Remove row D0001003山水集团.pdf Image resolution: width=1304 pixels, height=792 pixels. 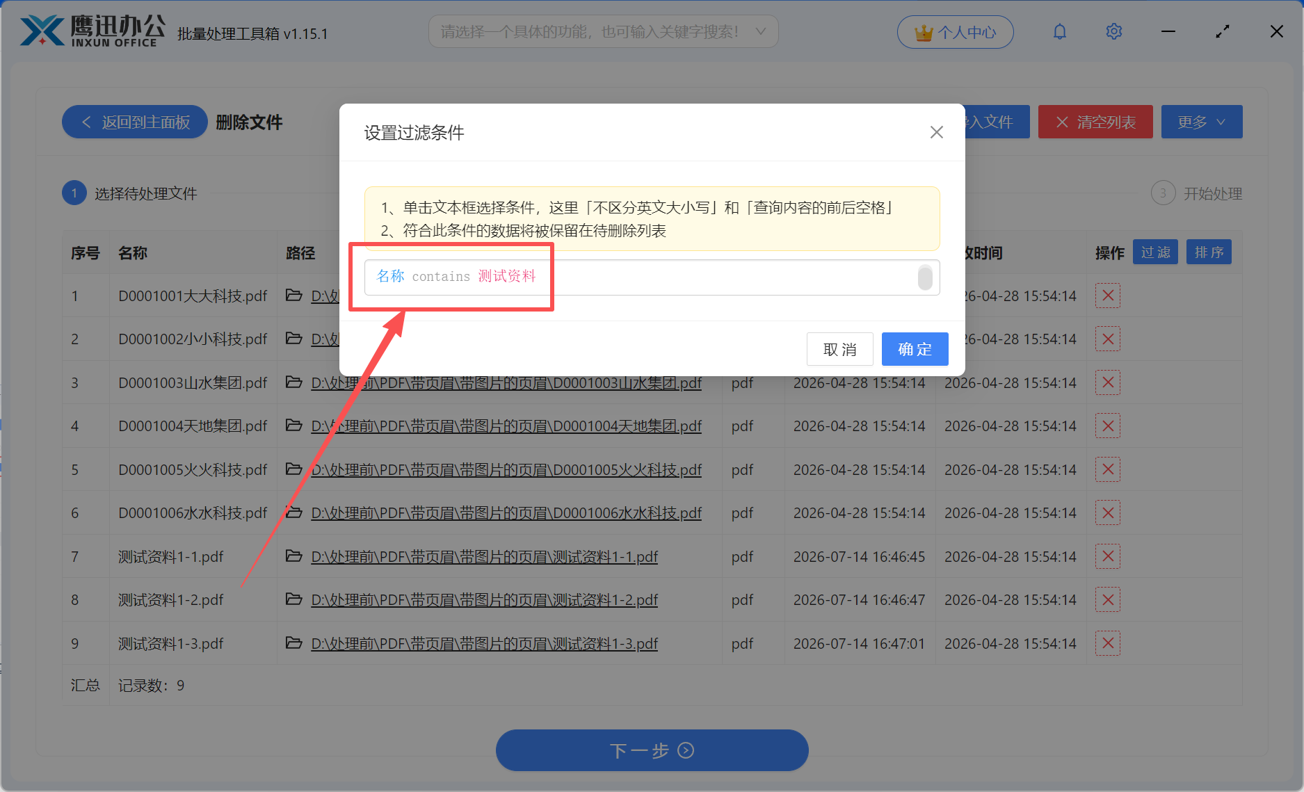point(1108,382)
